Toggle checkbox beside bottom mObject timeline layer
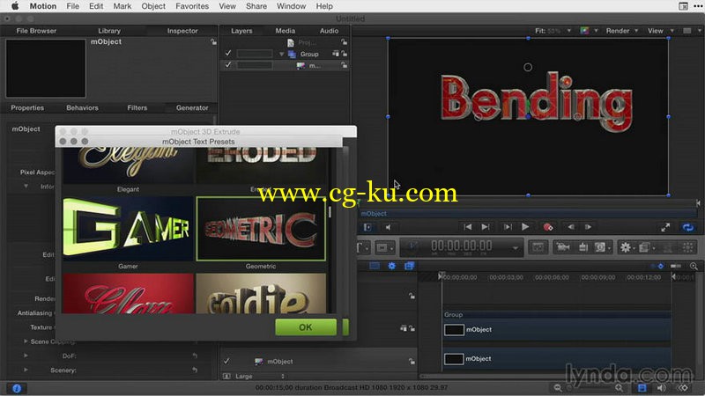 [226, 361]
